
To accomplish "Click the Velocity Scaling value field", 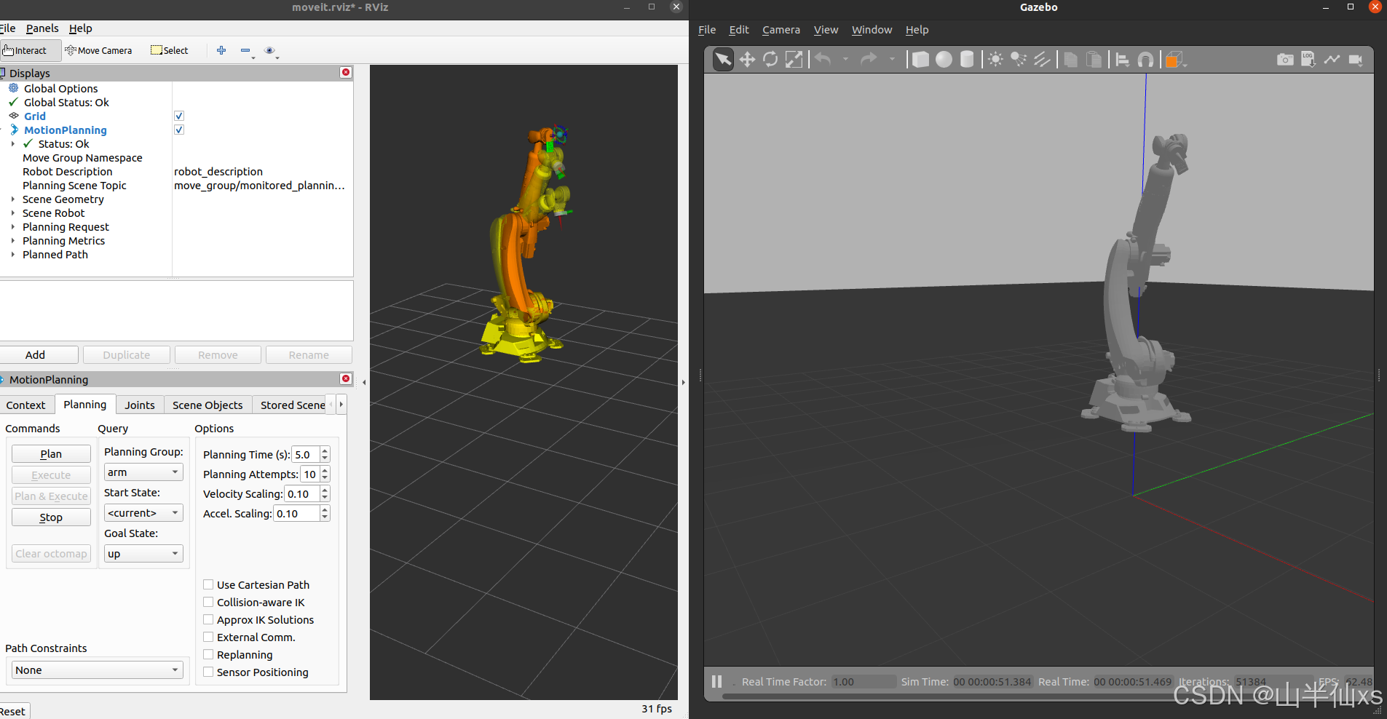I will click(x=301, y=494).
